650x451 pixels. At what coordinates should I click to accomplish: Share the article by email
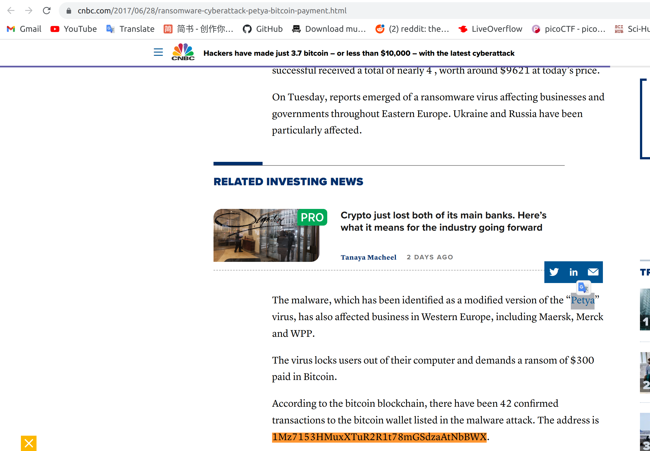tap(593, 272)
